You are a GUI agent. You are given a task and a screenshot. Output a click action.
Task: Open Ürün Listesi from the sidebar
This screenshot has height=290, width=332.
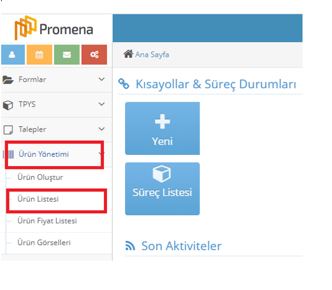(x=38, y=199)
